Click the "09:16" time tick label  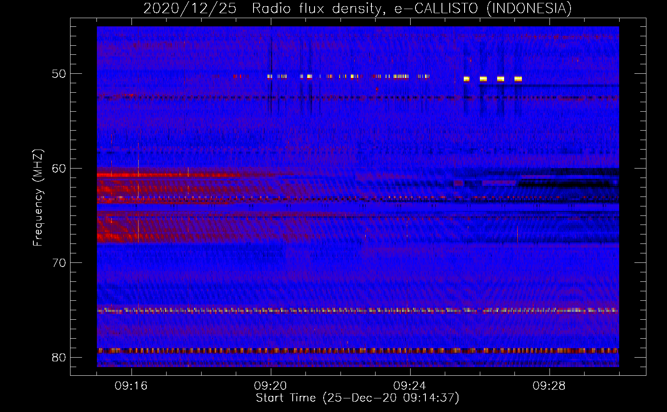pos(131,386)
